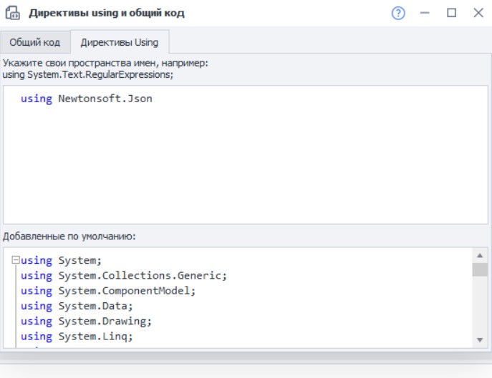The width and height of the screenshot is (492, 378).
Task: Click the using System.ComponentModel line
Action: 107,291
